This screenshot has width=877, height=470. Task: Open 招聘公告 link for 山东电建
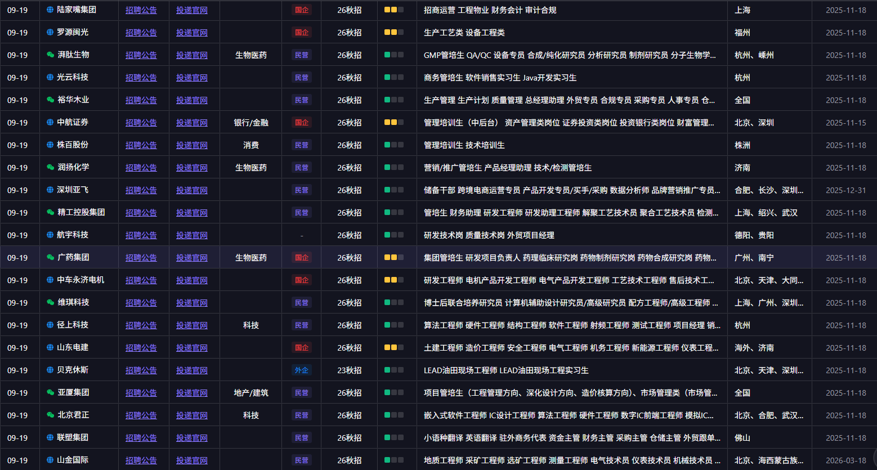(x=141, y=348)
